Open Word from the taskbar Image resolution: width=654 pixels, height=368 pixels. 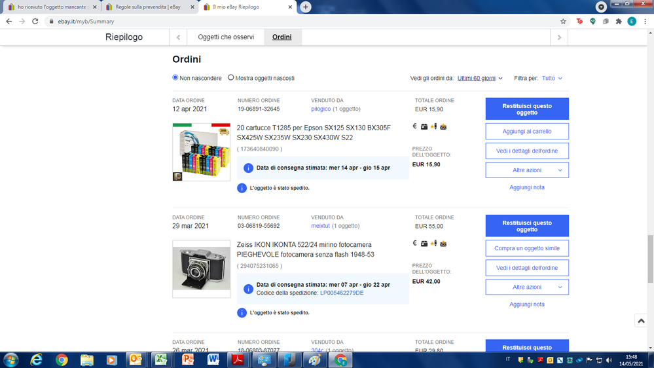point(213,359)
